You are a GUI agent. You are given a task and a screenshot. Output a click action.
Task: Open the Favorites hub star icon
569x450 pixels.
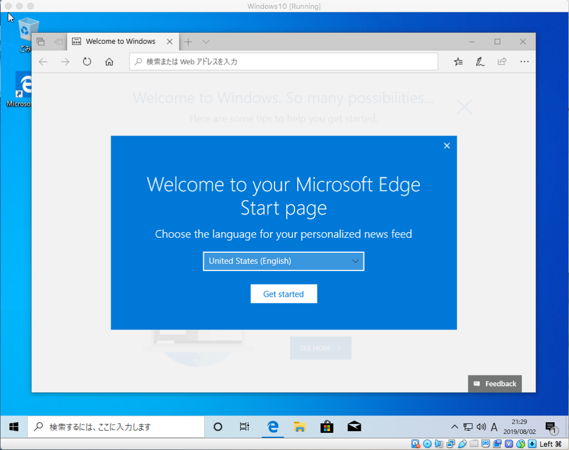pos(458,62)
